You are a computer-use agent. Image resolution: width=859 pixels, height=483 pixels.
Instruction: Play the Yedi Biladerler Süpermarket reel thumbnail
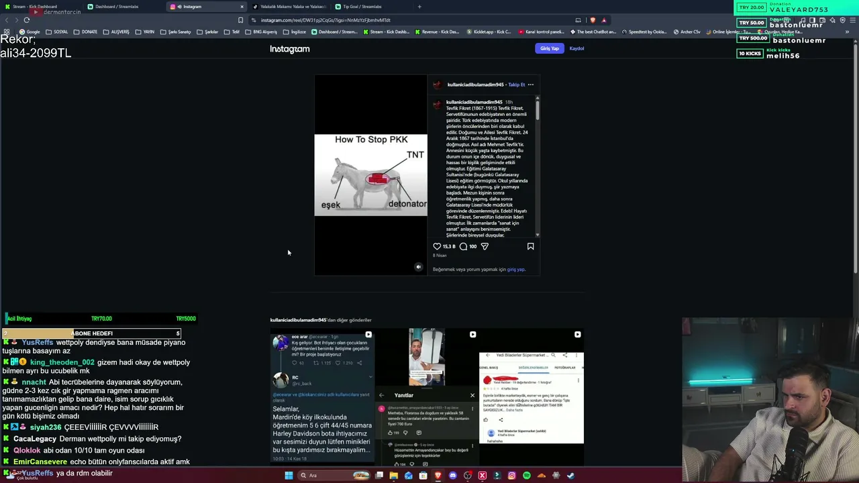(x=532, y=397)
